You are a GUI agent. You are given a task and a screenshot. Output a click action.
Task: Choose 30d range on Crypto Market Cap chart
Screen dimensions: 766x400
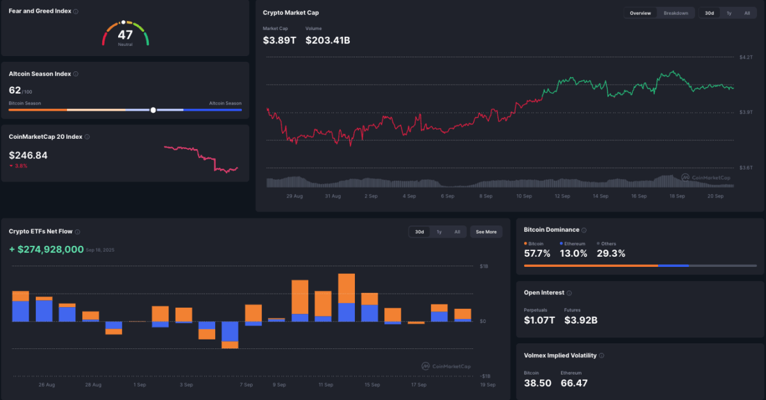click(x=709, y=13)
